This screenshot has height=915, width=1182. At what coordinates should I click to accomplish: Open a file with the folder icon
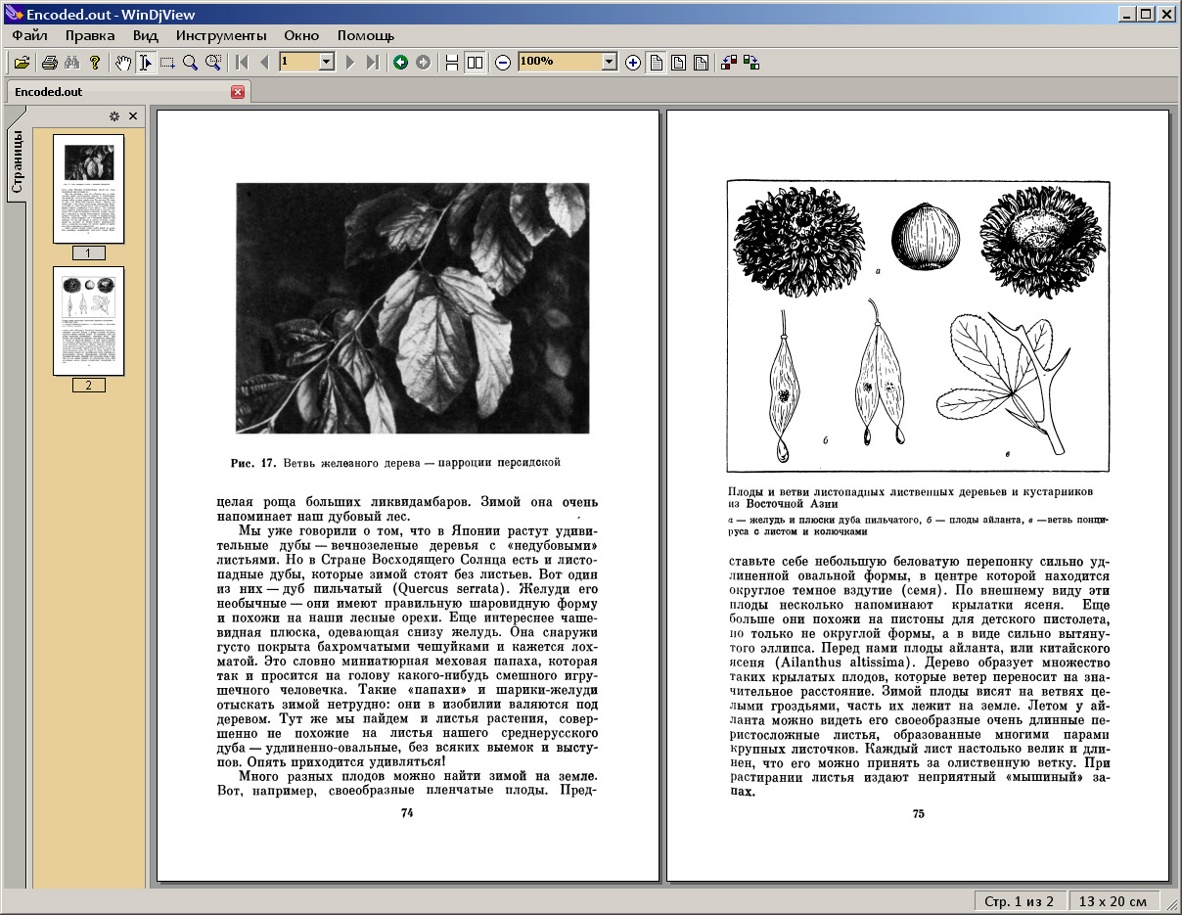pos(22,63)
